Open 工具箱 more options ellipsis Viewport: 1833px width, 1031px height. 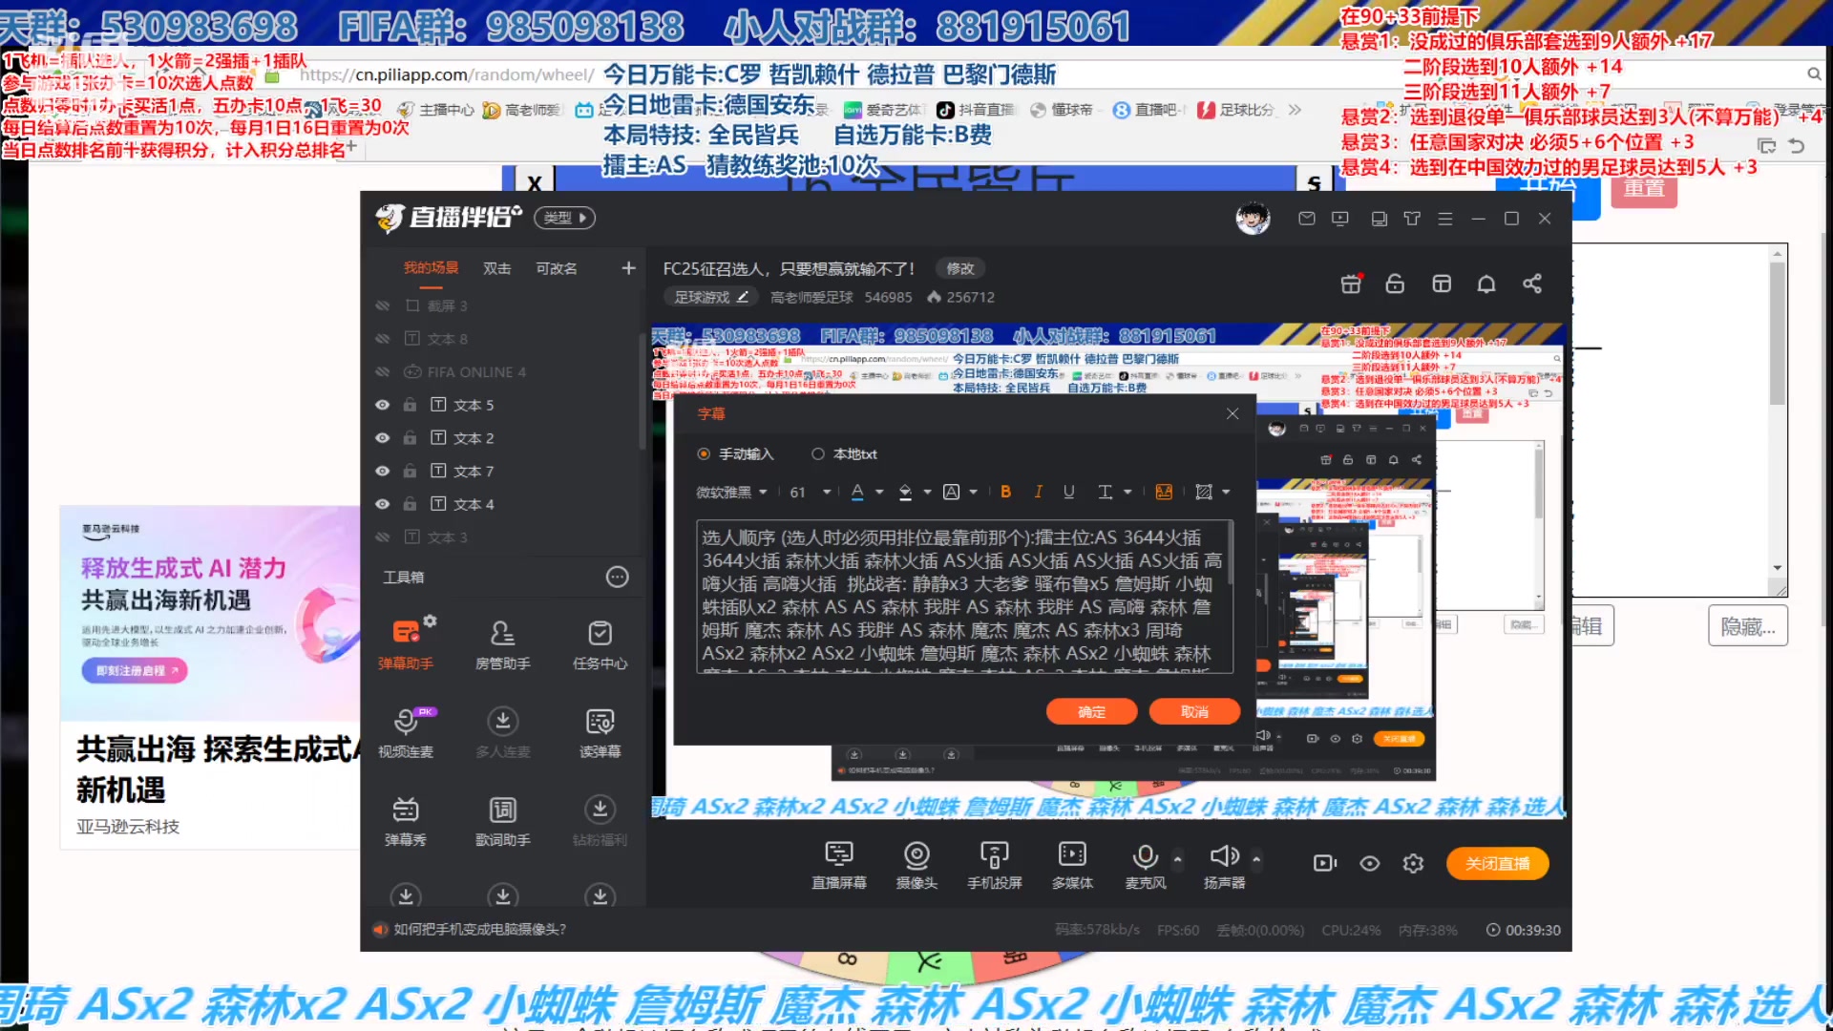pos(618,577)
